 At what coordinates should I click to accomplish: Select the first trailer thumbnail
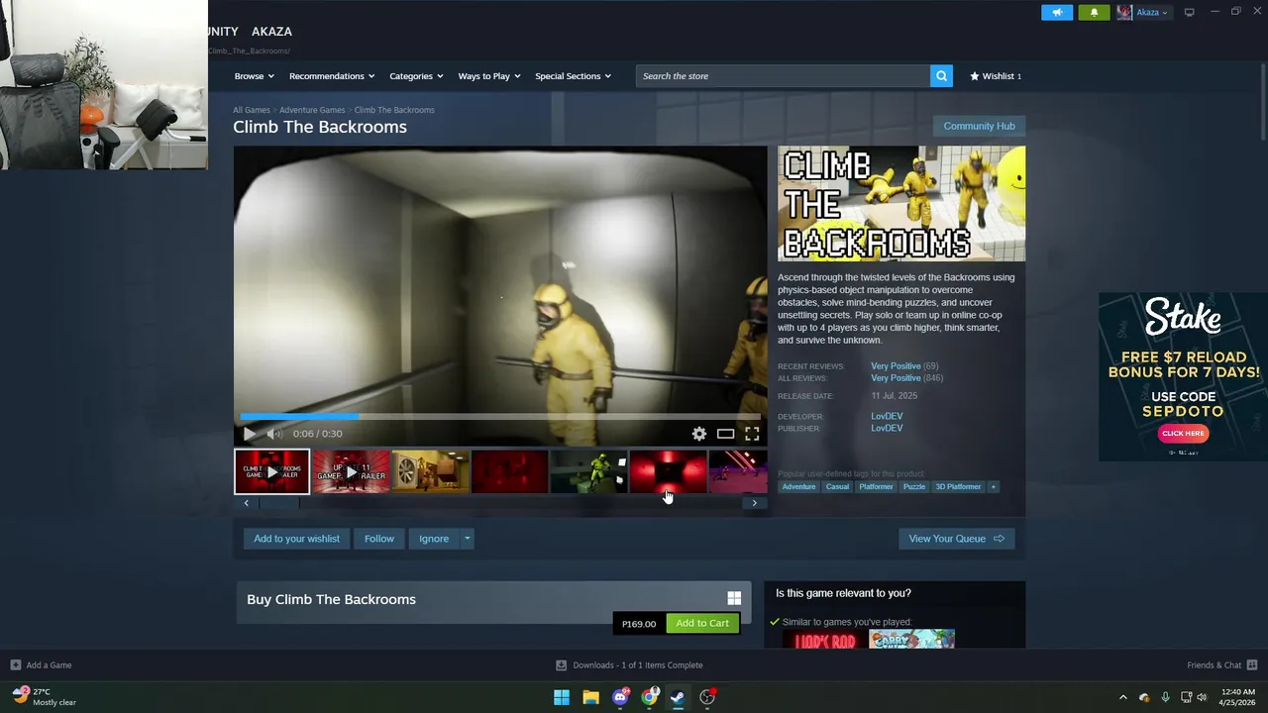tap(271, 471)
